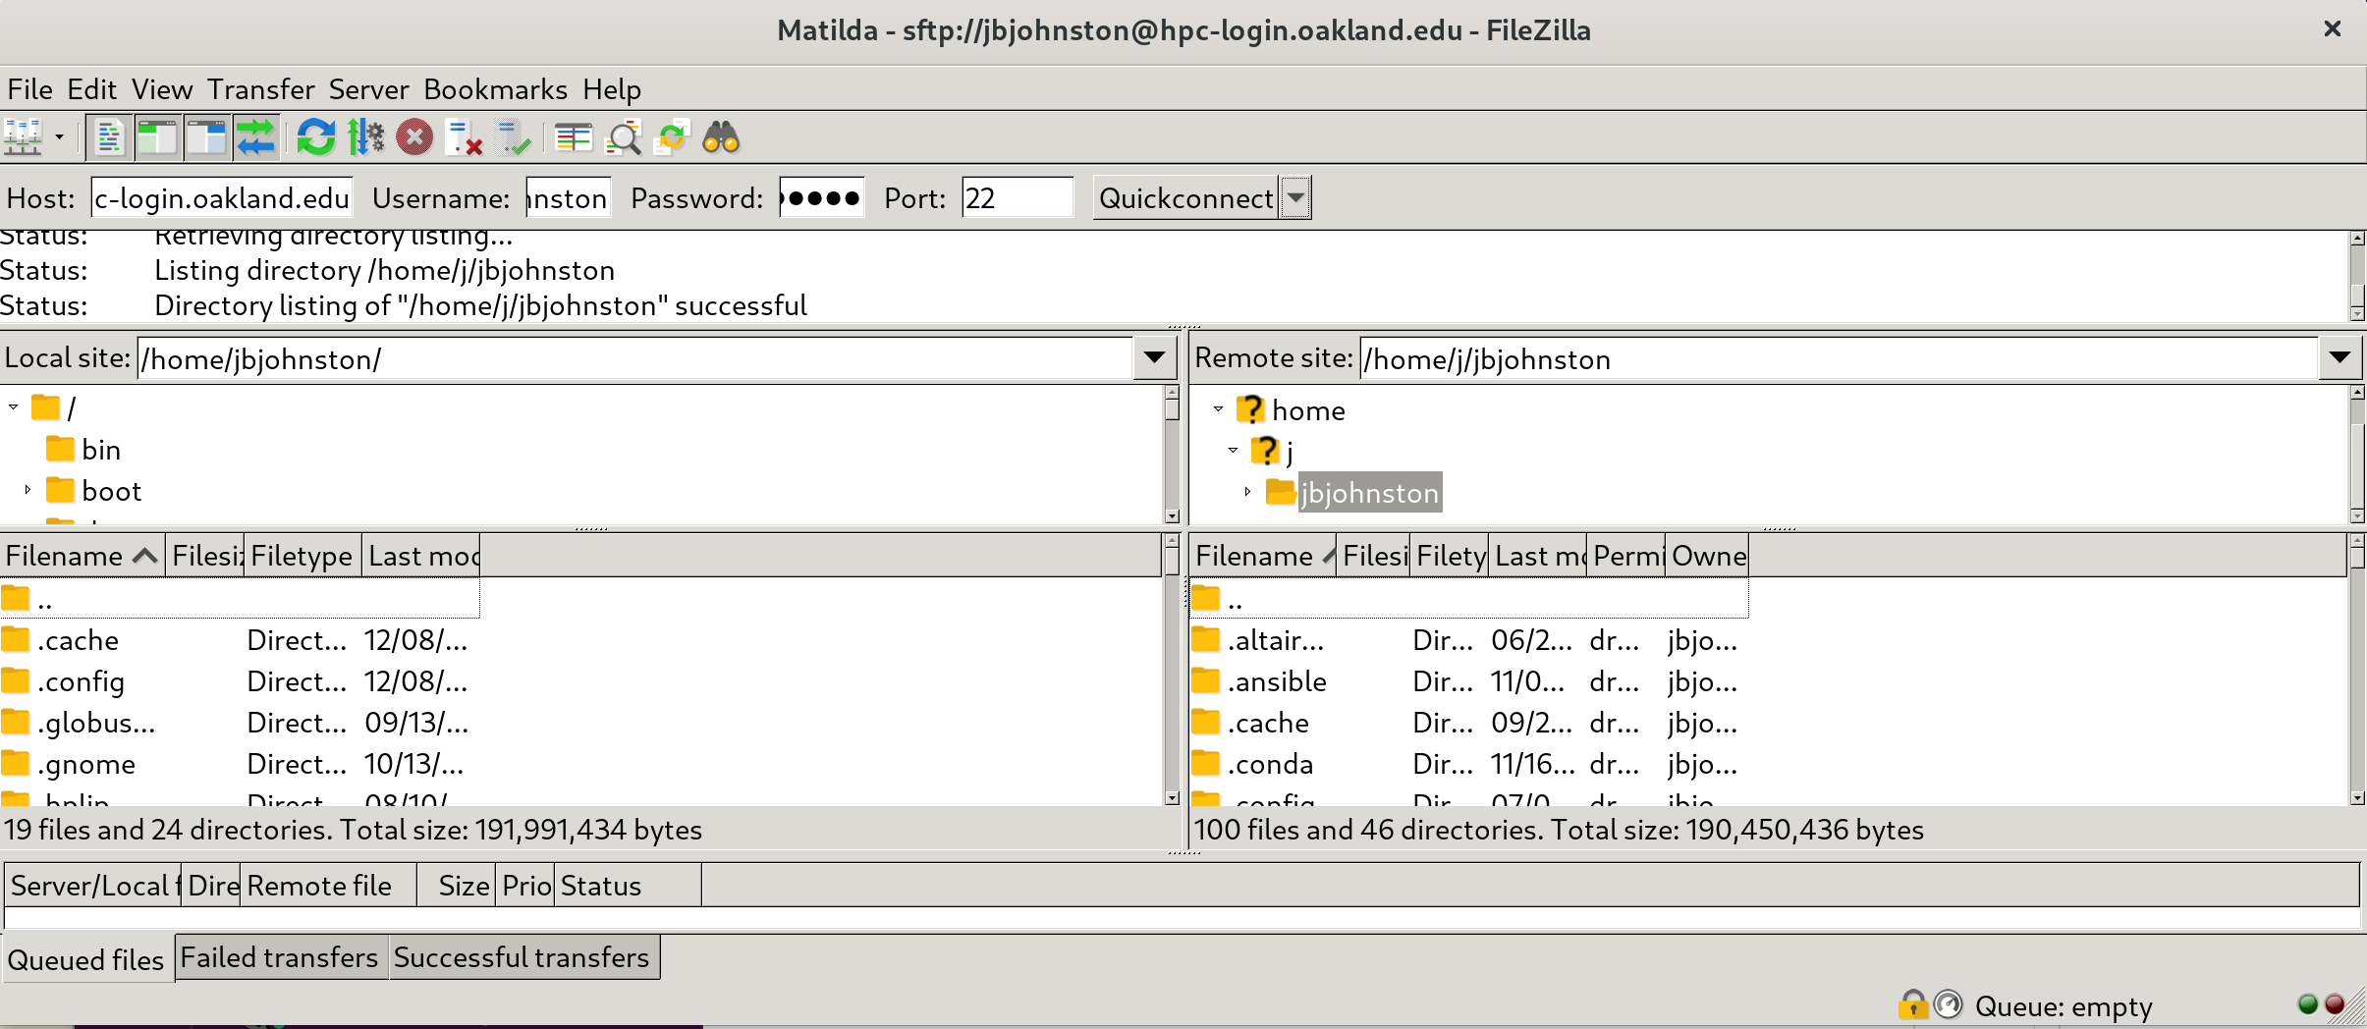
Task: Collapse the local root / tree node
Action: [14, 406]
